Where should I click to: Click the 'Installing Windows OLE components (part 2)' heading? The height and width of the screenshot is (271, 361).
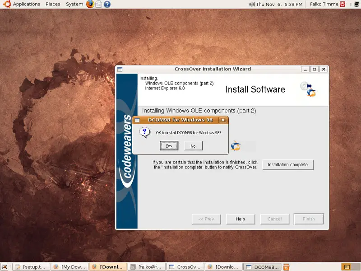pos(199,111)
